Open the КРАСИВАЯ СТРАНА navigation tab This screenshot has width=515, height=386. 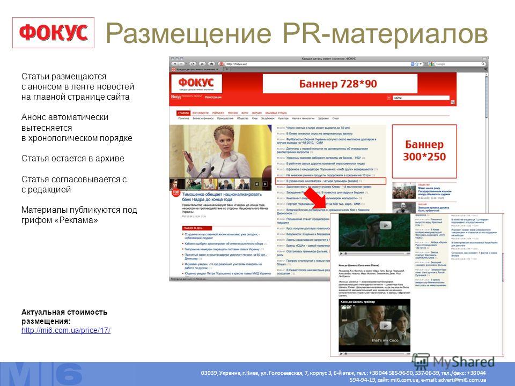point(276,113)
